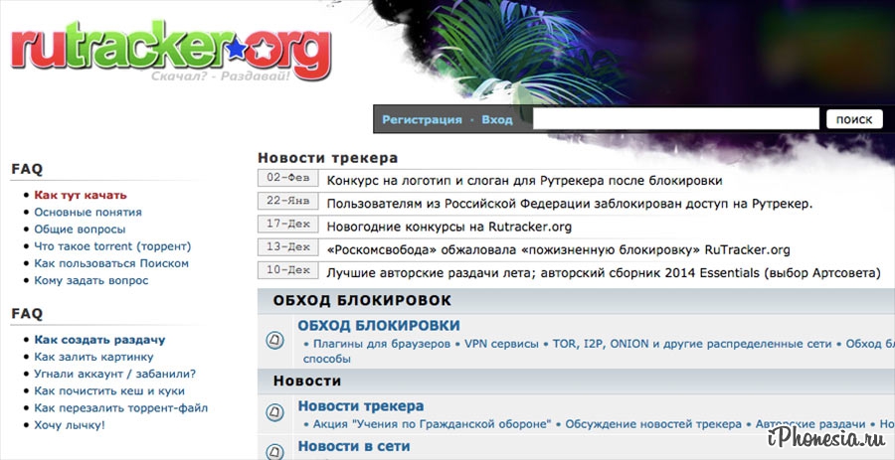
Task: Click forum icon beside Новости в сети
Action: click(x=275, y=449)
